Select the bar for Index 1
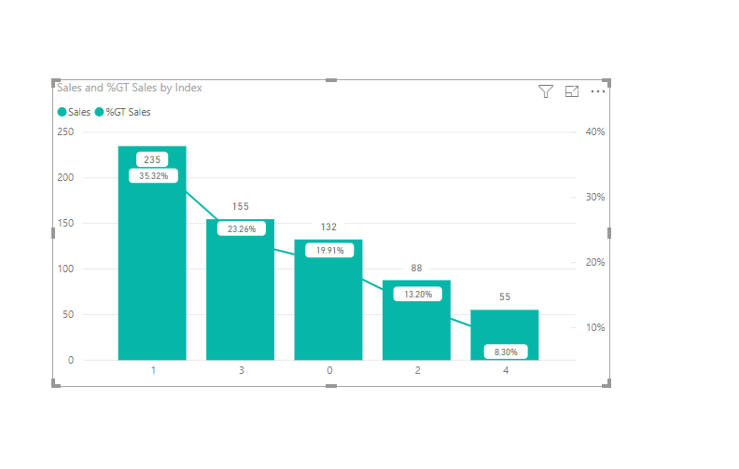 [x=152, y=254]
